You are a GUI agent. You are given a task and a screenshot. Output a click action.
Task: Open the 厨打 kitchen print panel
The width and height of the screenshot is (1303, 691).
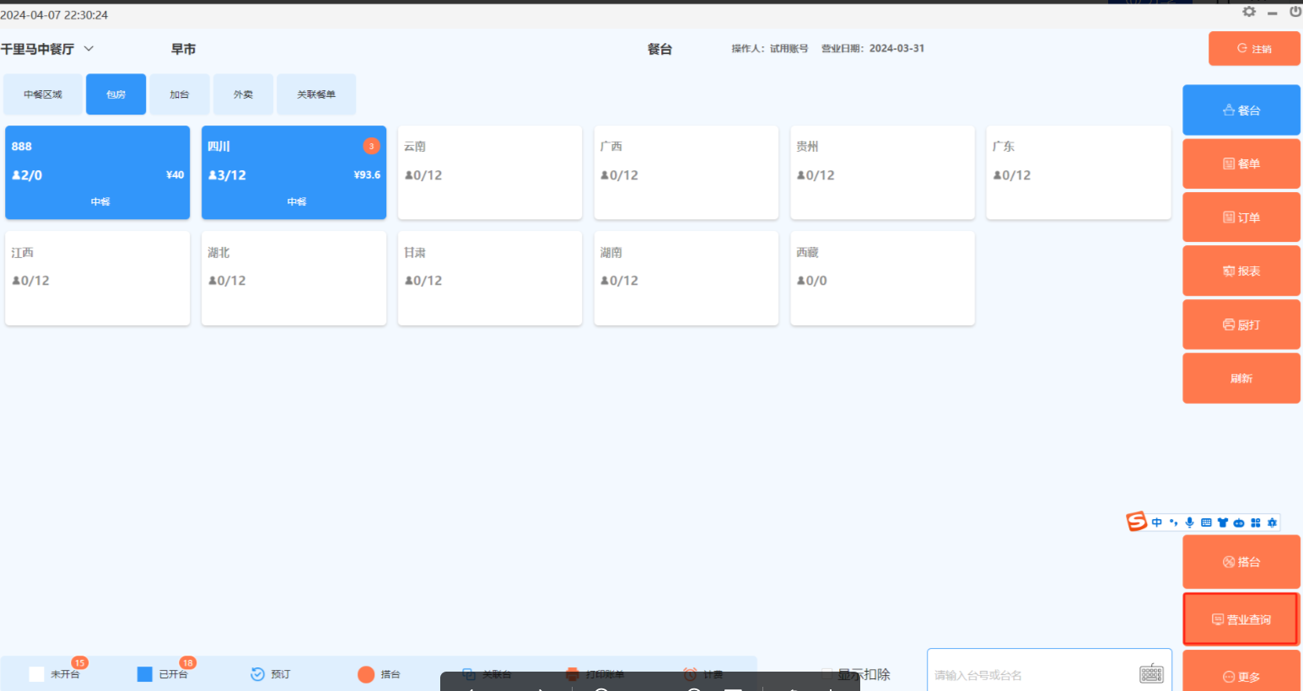[1241, 324]
